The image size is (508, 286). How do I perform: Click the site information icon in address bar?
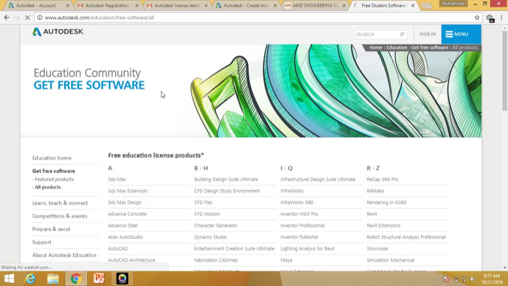(x=40, y=17)
